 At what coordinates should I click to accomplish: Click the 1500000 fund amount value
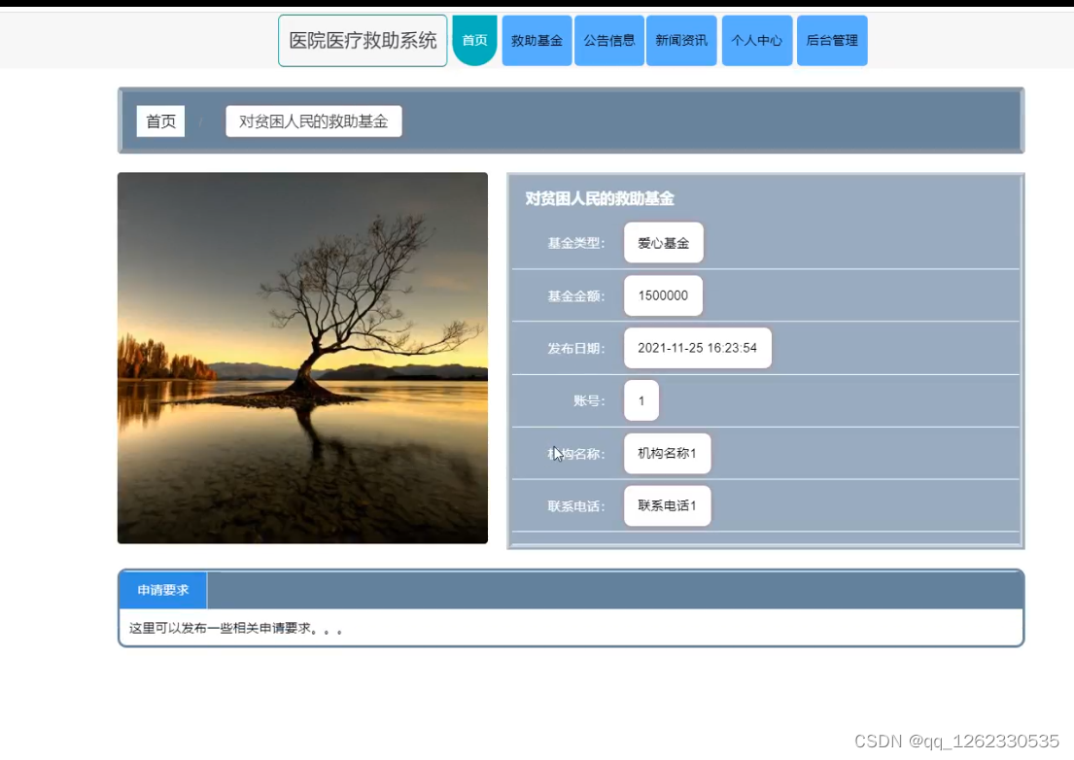pos(663,295)
